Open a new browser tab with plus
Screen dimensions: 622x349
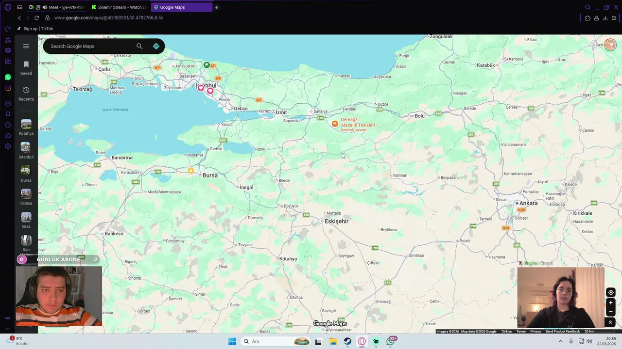(x=216, y=7)
